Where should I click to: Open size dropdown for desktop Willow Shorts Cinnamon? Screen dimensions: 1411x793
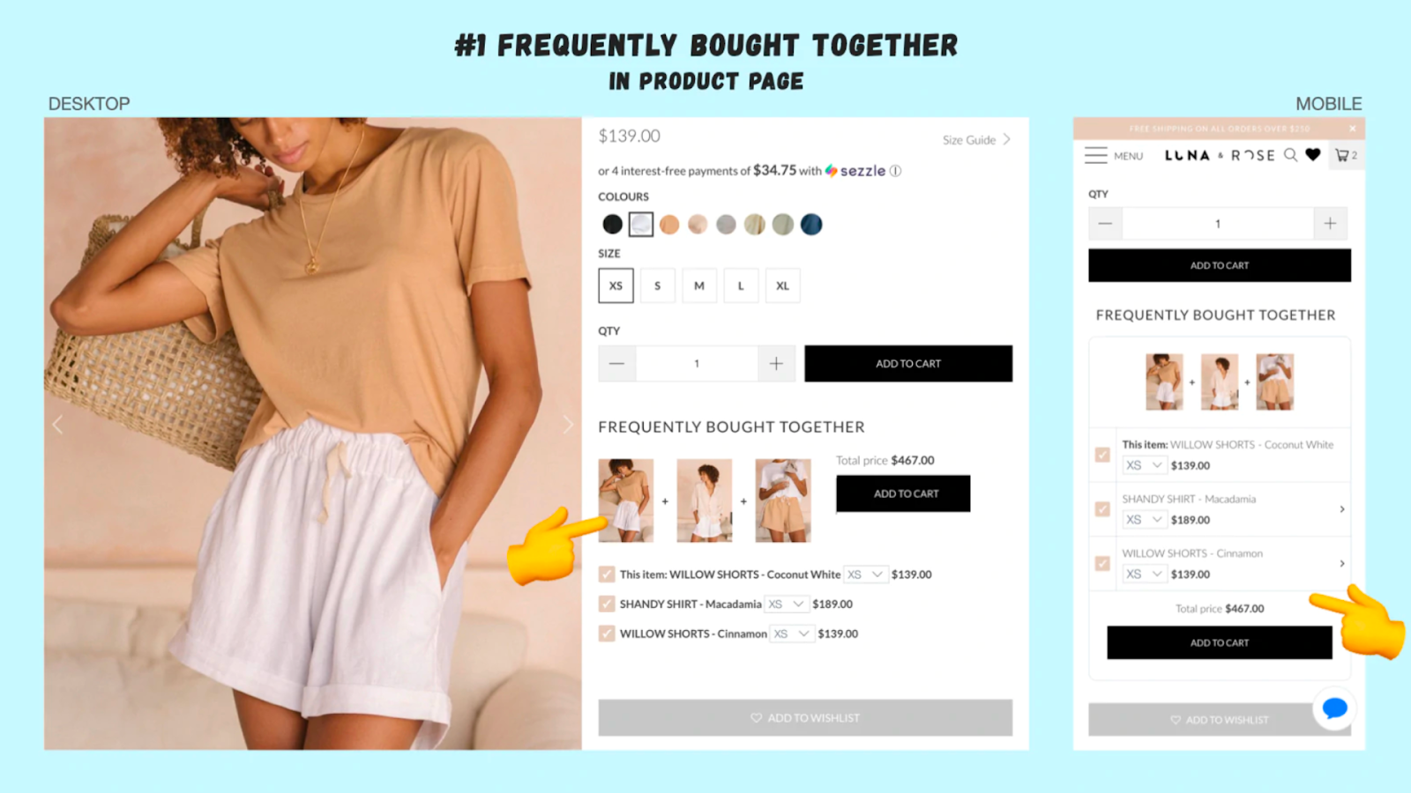pyautogui.click(x=792, y=634)
